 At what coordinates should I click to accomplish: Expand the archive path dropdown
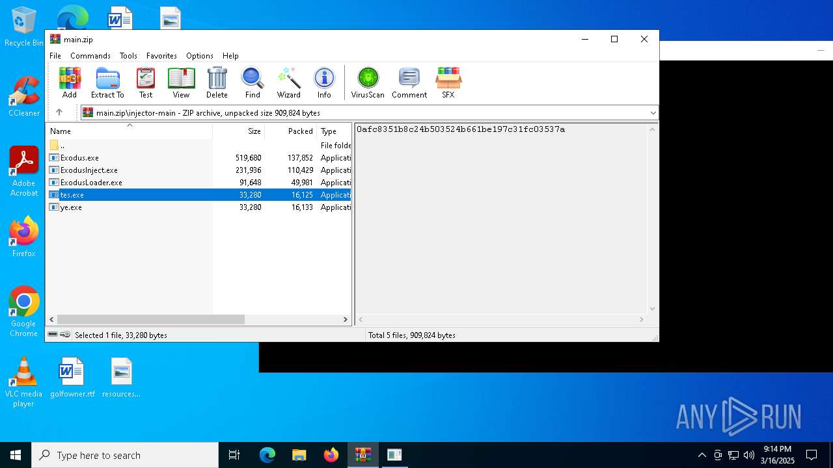pos(653,113)
